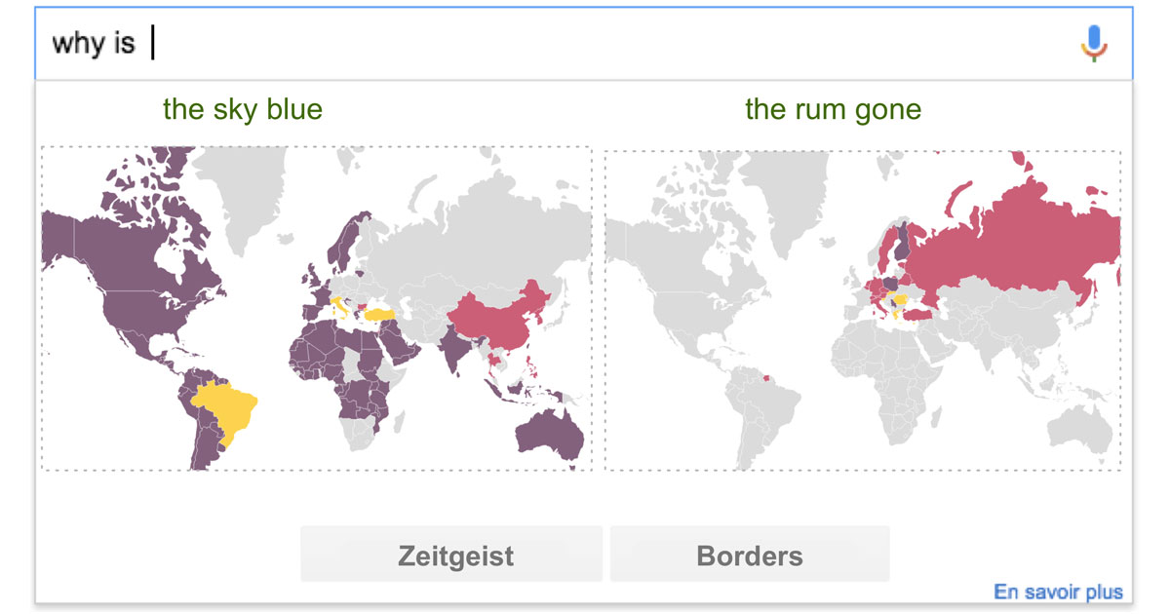Image resolution: width=1170 pixels, height=614 pixels.
Task: Follow the "En savoir plus" link
Action: pos(1058,592)
